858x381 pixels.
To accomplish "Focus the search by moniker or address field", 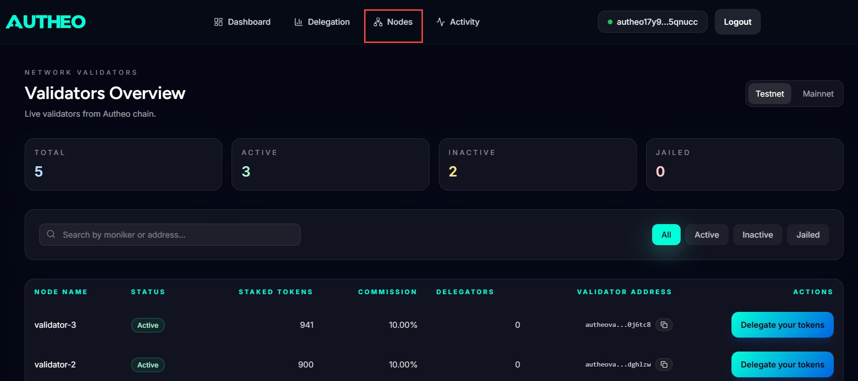I will point(170,234).
